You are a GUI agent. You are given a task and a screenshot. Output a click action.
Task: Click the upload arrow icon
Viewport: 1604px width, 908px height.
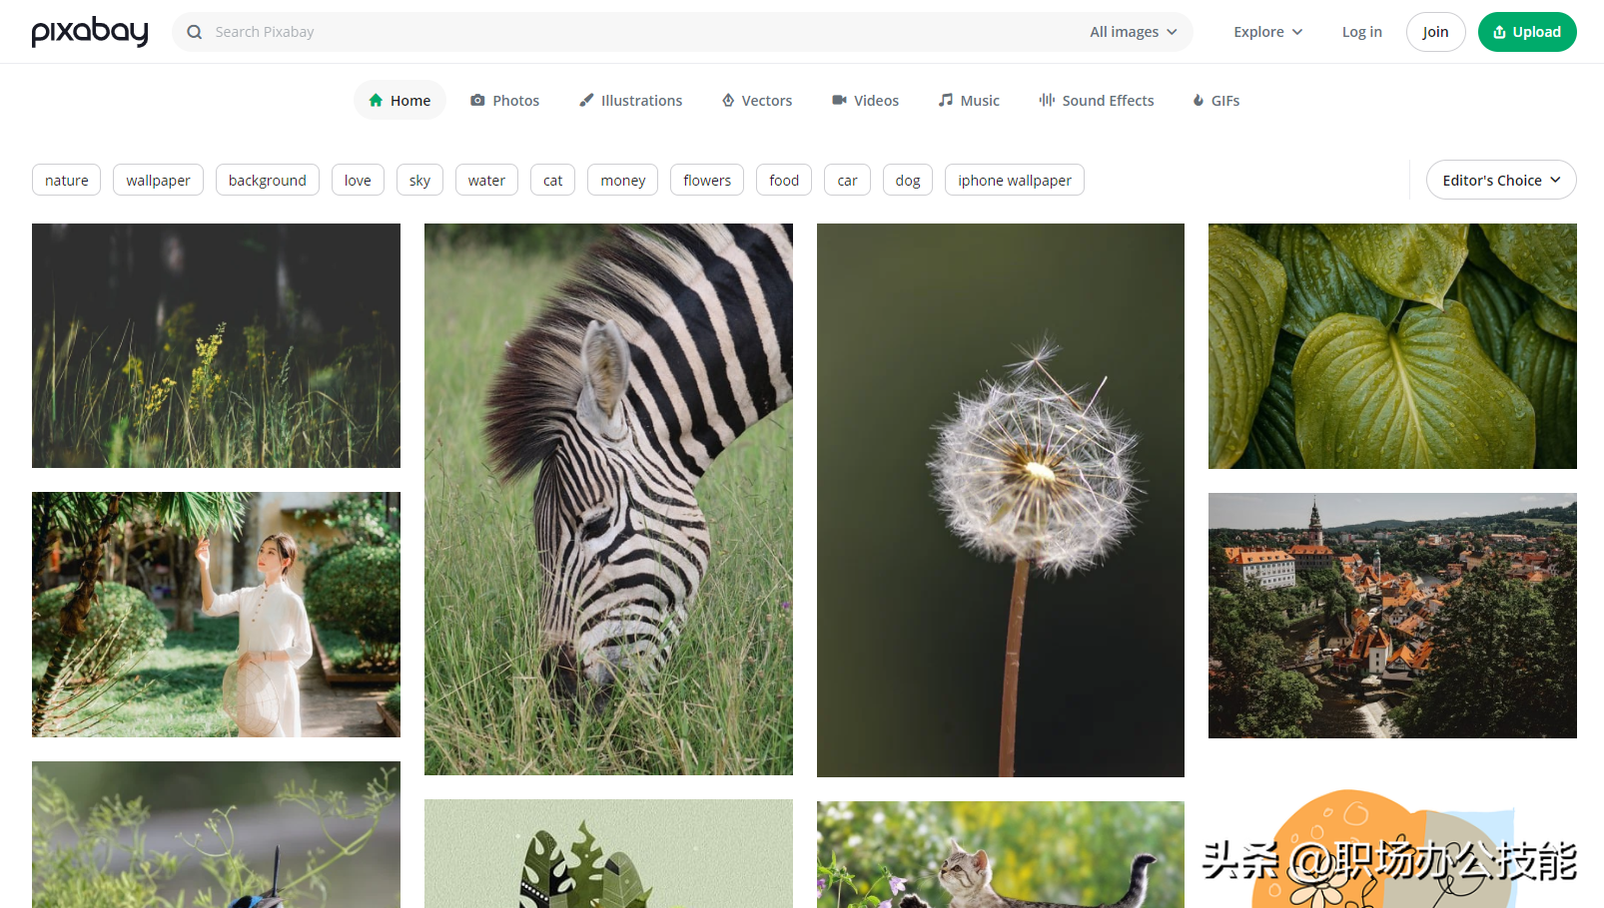pyautogui.click(x=1499, y=32)
